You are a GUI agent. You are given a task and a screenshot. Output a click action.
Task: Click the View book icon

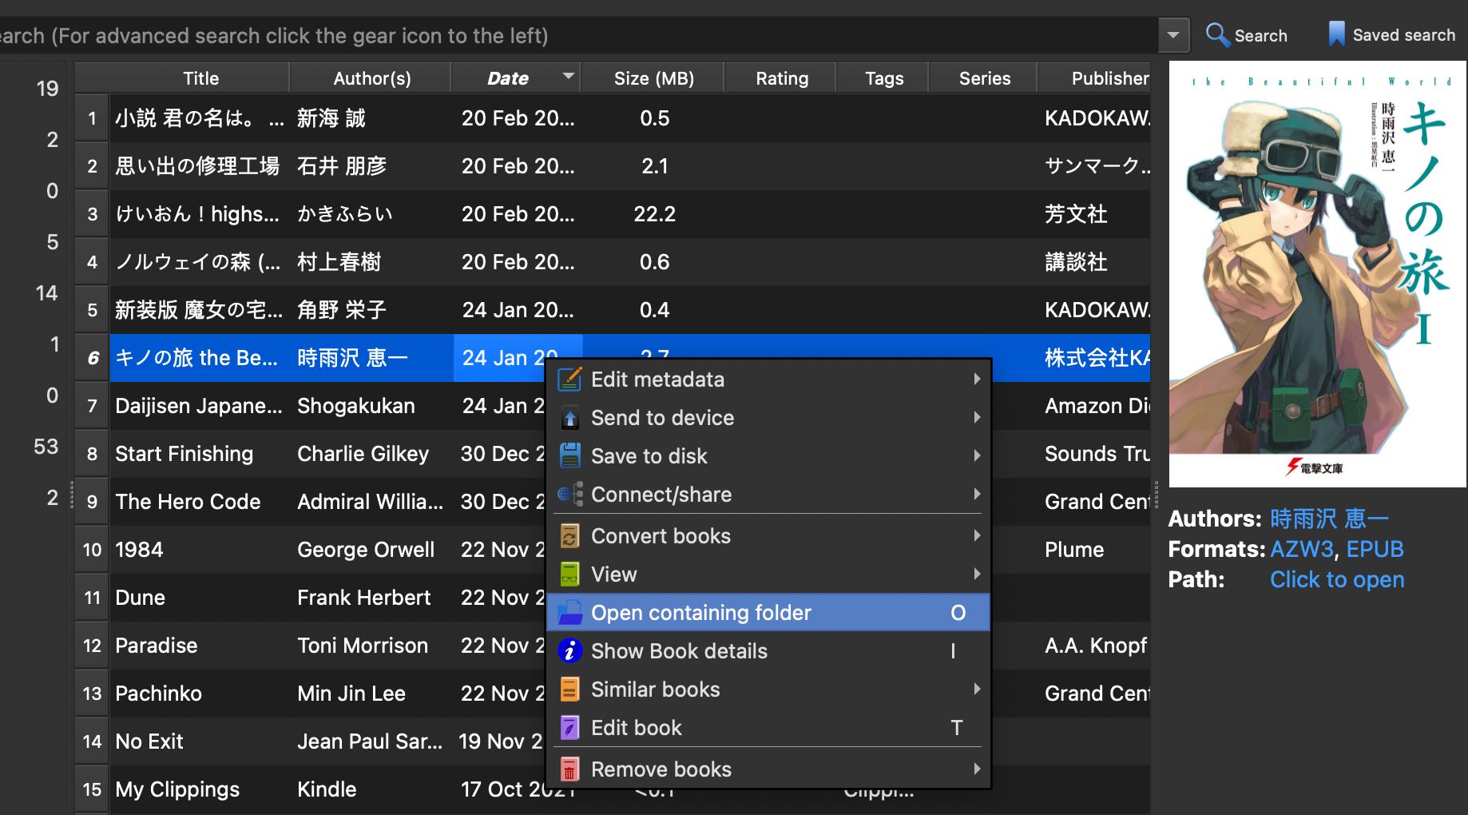pyautogui.click(x=569, y=574)
